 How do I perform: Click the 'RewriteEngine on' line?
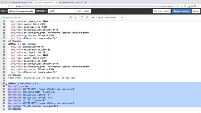click(x=18, y=86)
